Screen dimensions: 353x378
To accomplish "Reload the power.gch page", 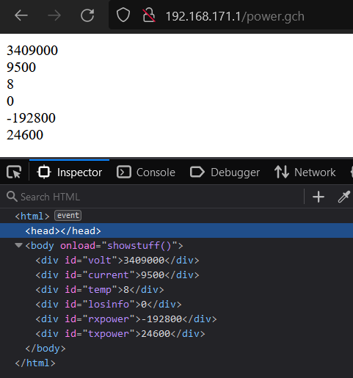I will click(x=87, y=15).
